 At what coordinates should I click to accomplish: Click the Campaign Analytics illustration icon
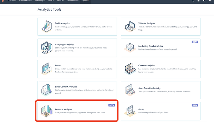point(47,48)
